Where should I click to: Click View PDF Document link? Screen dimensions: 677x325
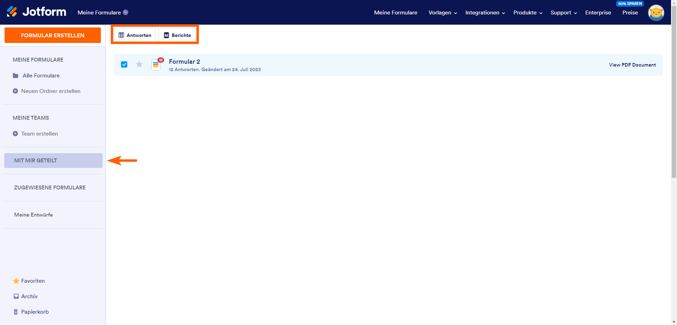click(632, 65)
